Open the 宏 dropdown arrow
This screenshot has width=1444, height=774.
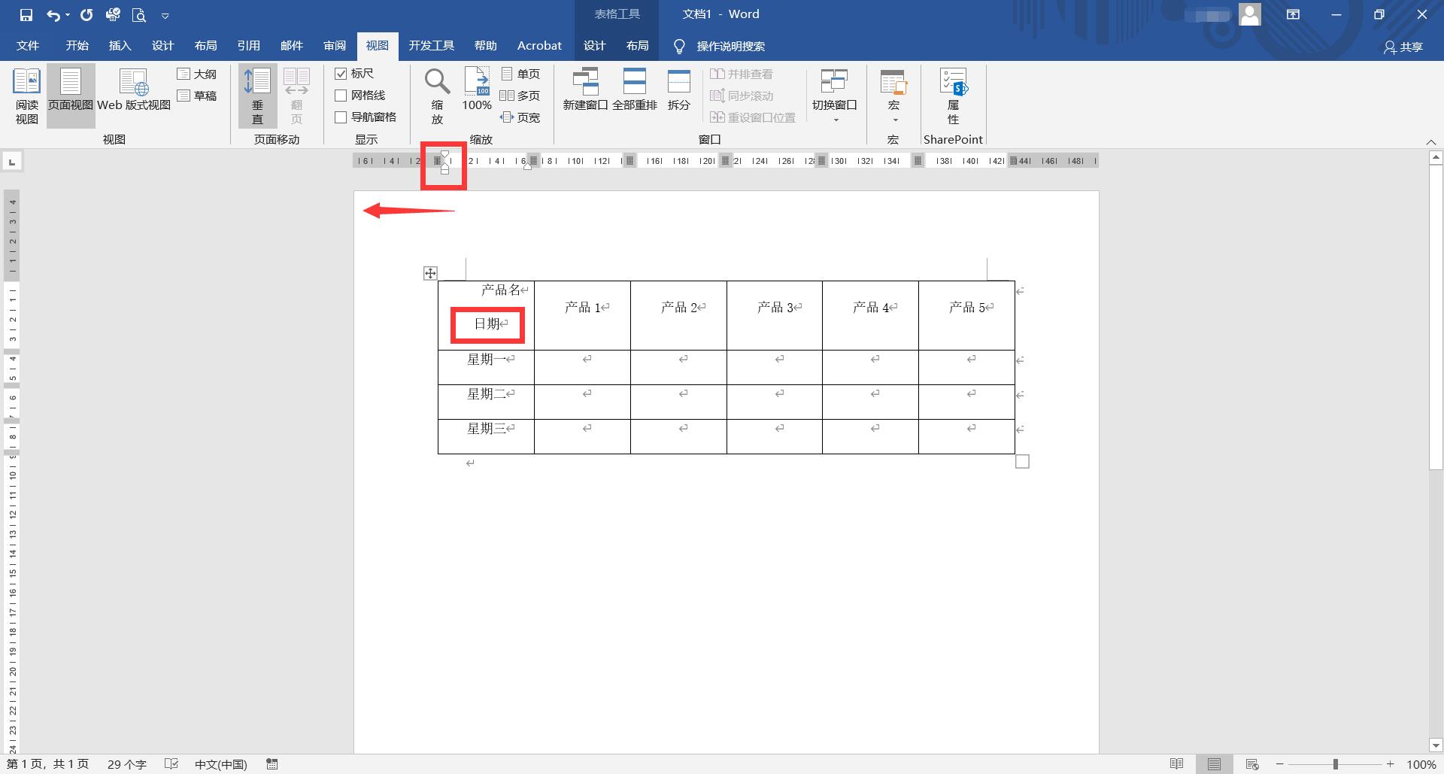[x=893, y=119]
